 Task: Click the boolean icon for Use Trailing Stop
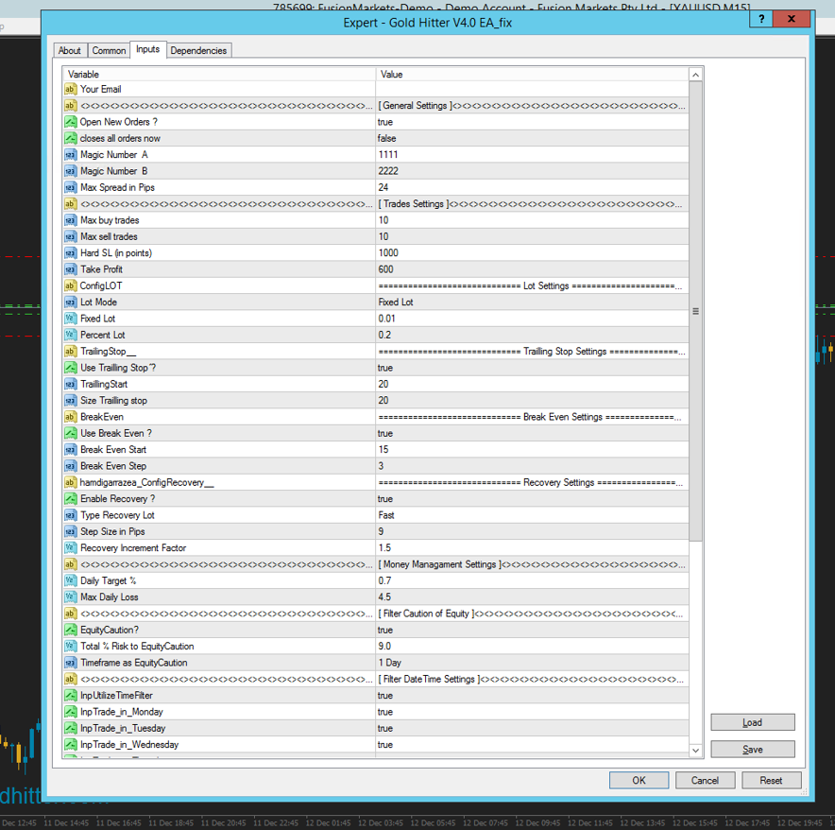[70, 368]
